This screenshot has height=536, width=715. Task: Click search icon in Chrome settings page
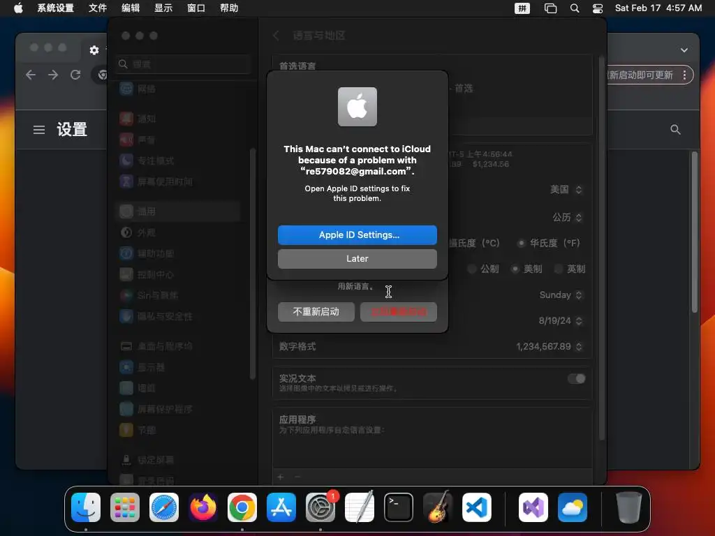(675, 130)
